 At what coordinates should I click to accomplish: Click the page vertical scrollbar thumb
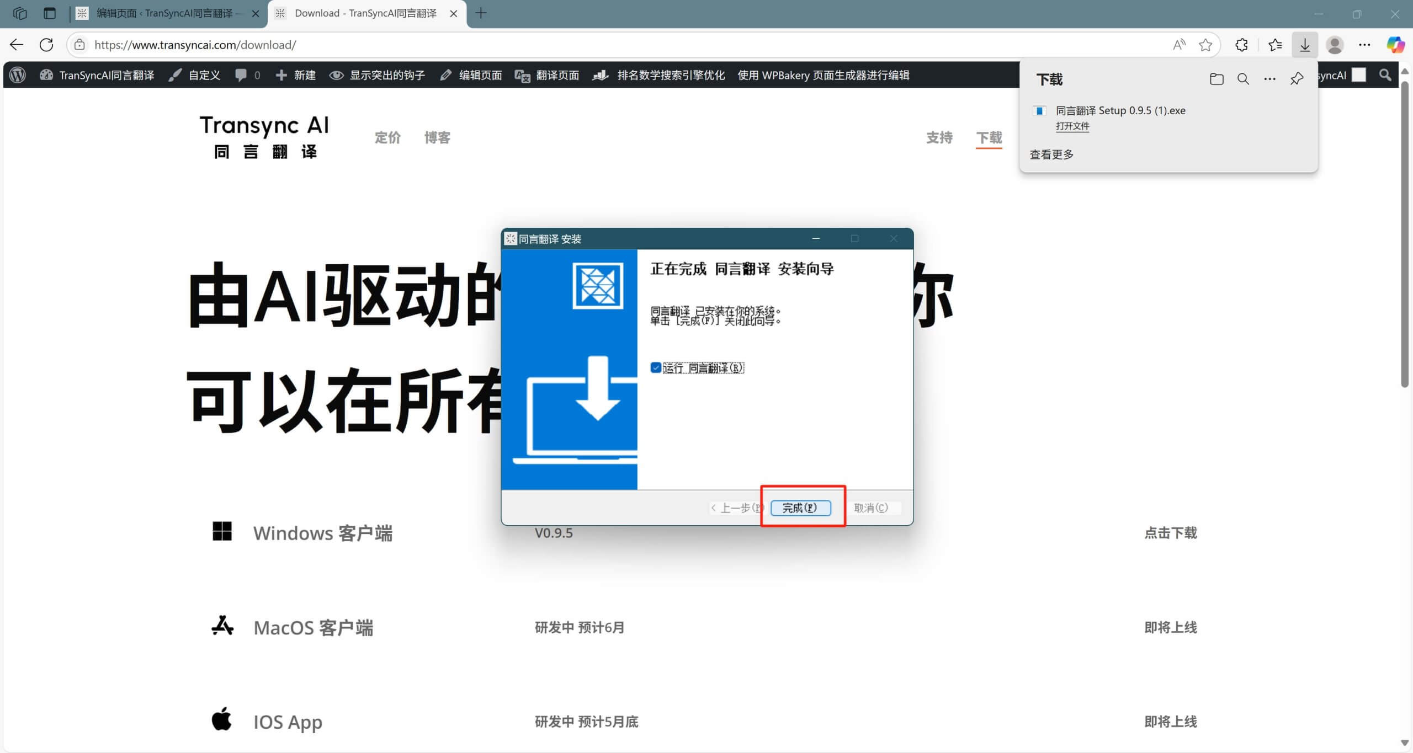coord(1405,234)
